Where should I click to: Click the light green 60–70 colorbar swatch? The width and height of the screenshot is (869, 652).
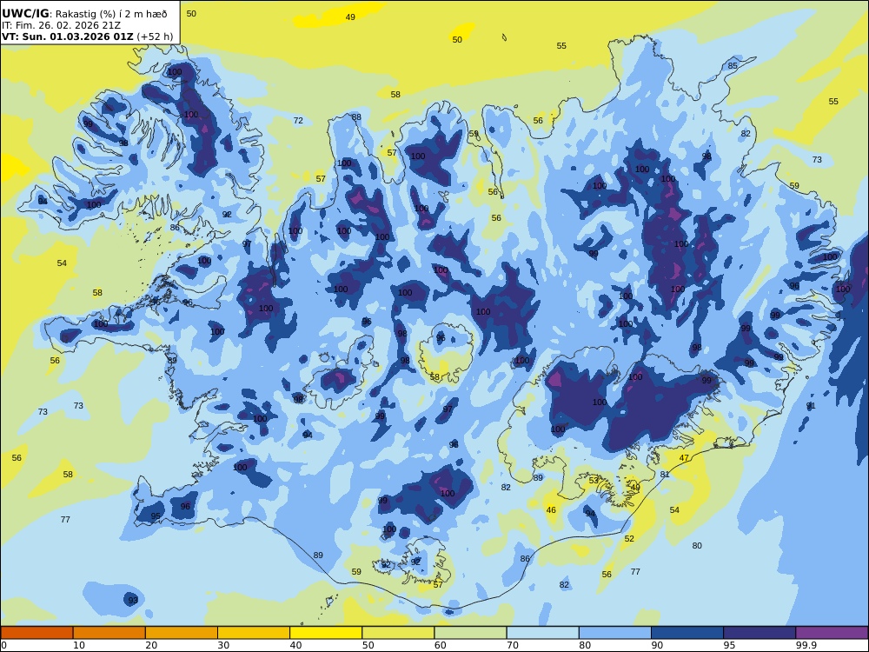click(x=470, y=633)
